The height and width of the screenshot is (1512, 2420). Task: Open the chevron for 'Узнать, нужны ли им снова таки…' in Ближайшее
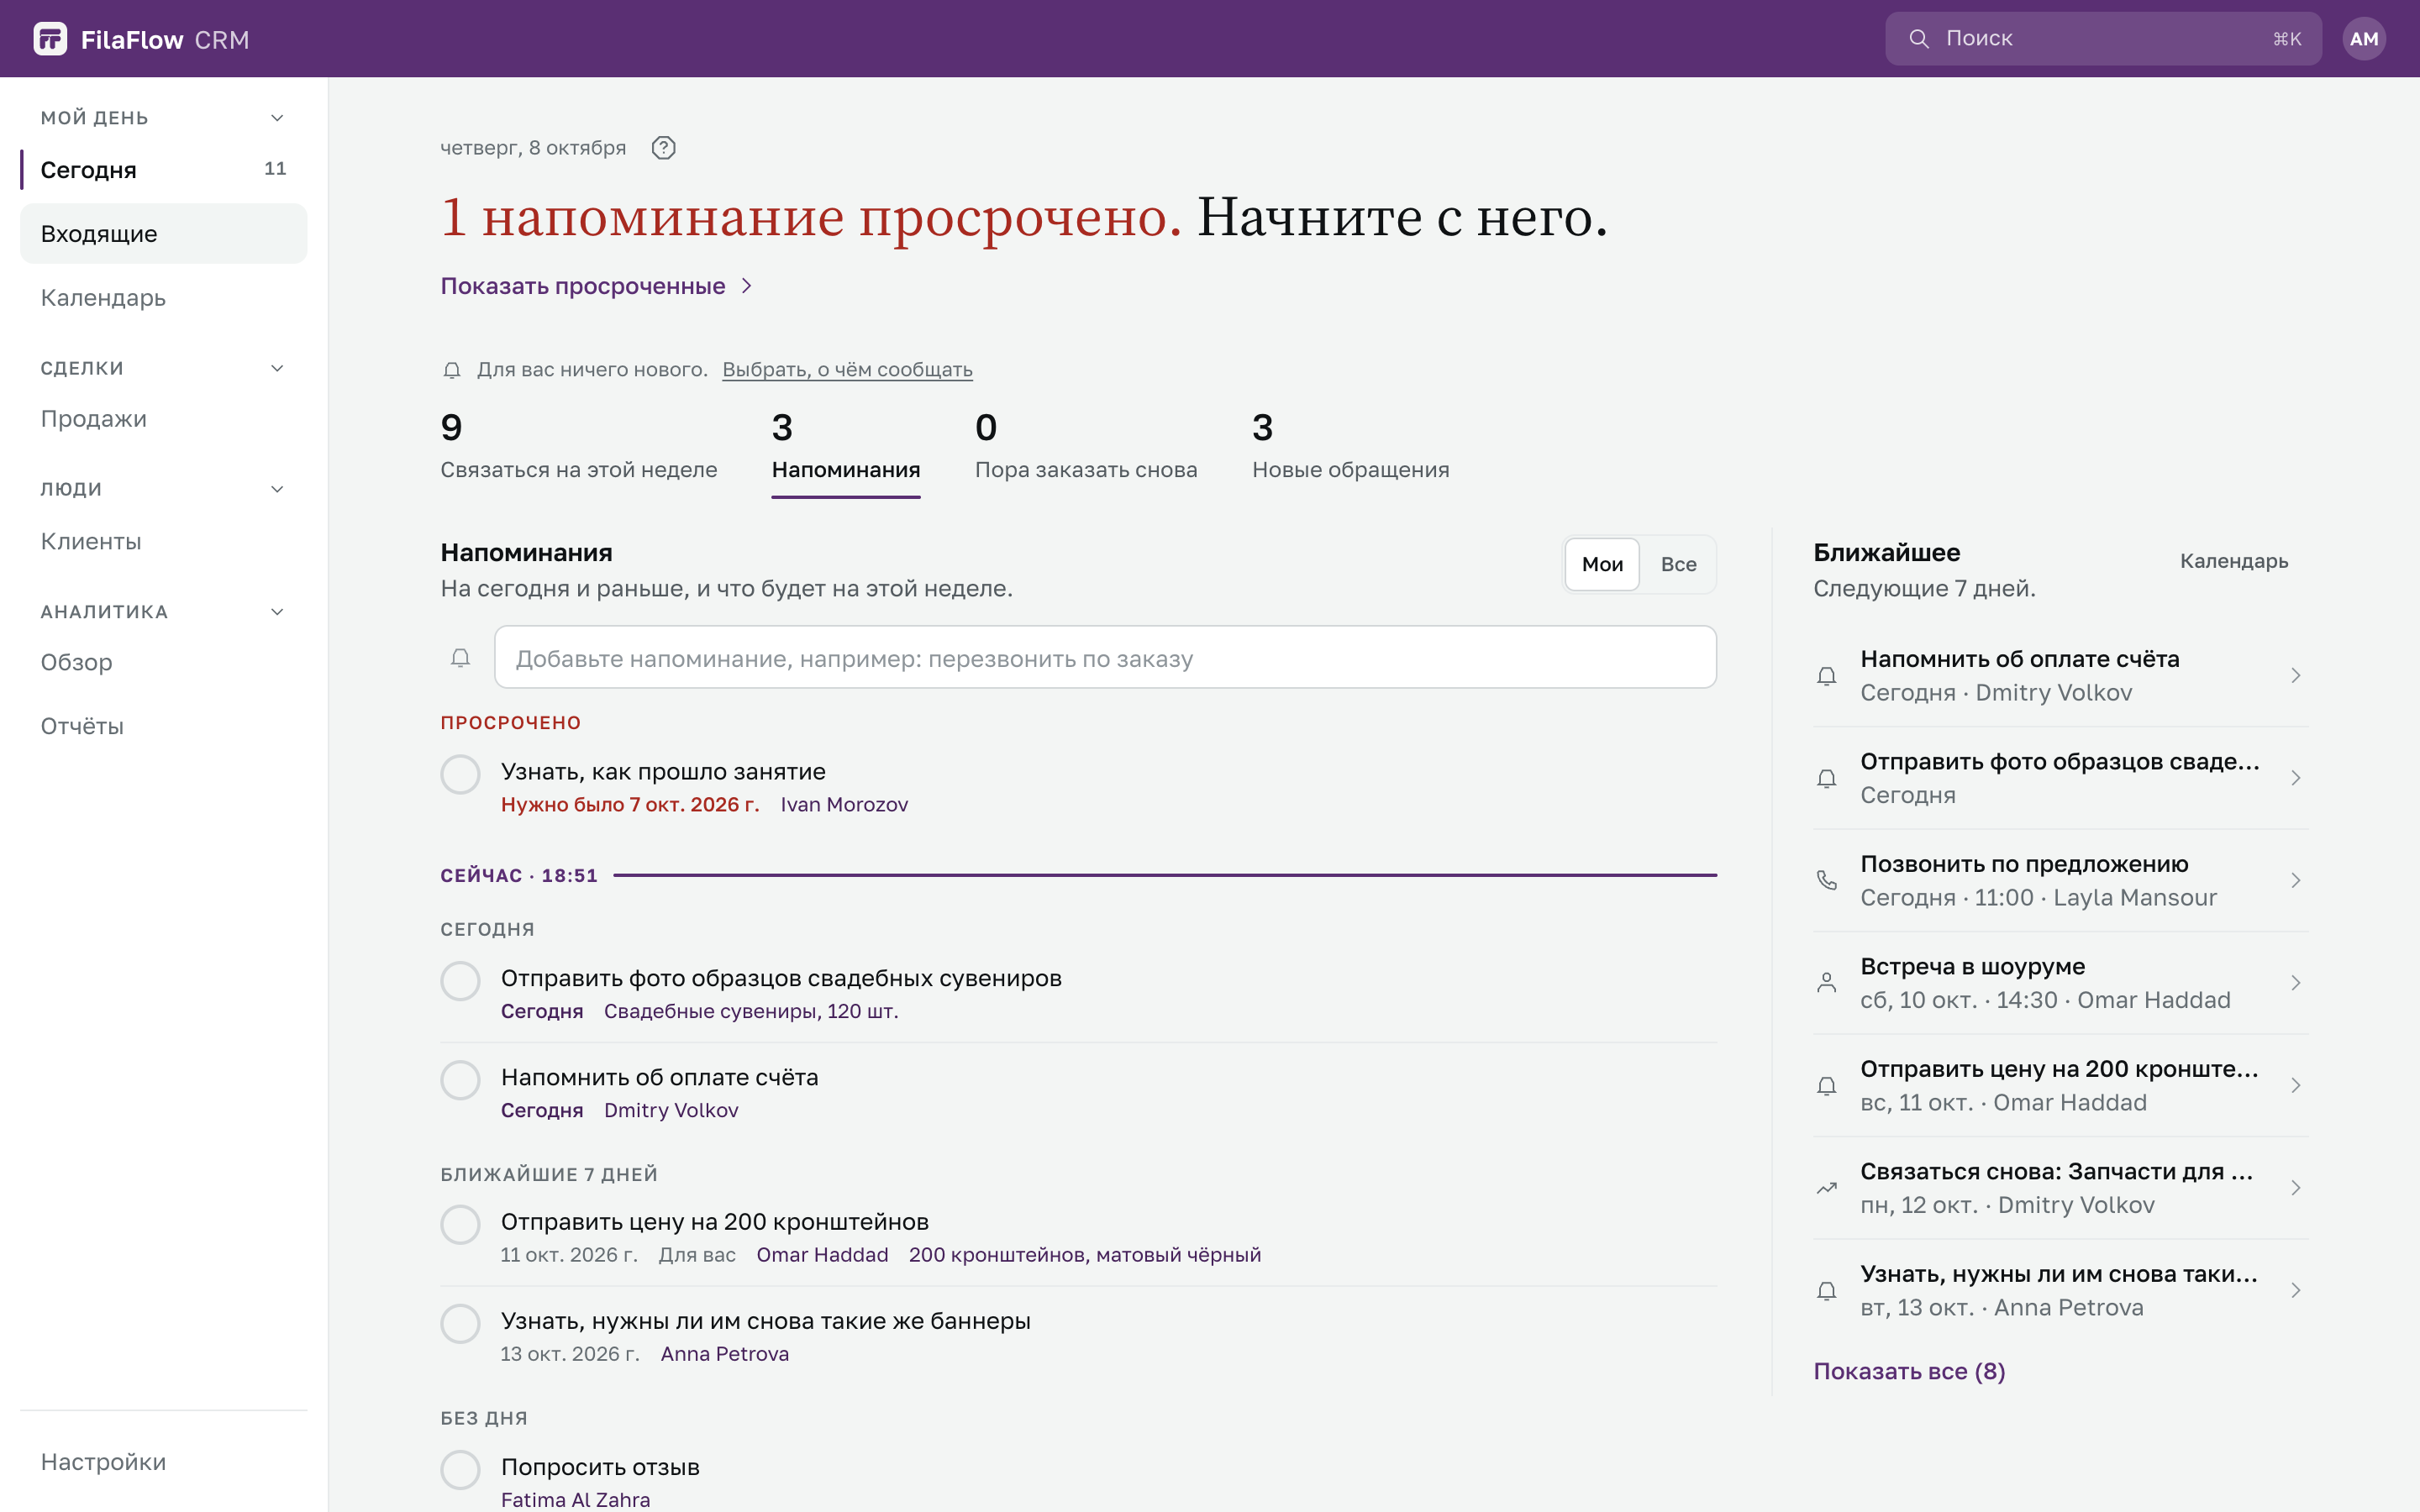click(x=2295, y=1291)
